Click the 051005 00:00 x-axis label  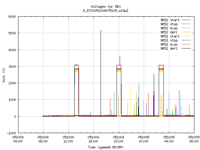(143, 139)
